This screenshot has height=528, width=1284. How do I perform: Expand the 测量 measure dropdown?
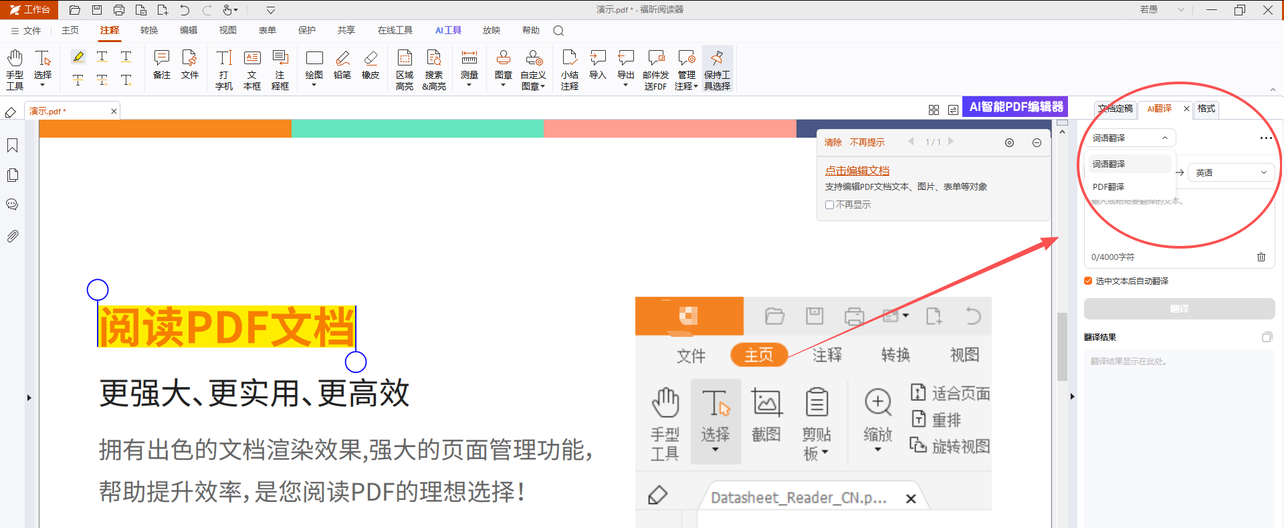469,85
